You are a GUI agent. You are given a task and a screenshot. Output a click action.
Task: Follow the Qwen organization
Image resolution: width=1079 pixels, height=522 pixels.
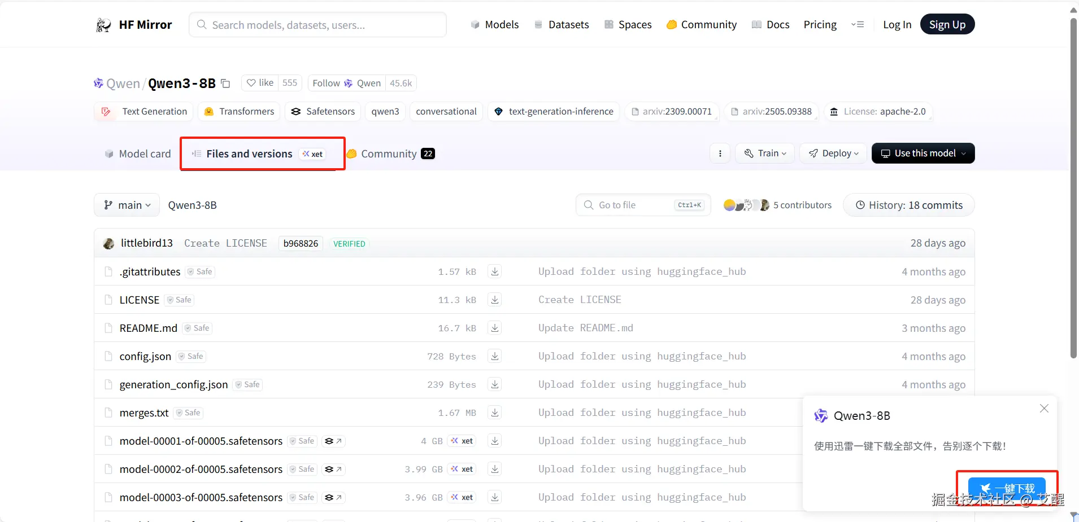point(347,83)
